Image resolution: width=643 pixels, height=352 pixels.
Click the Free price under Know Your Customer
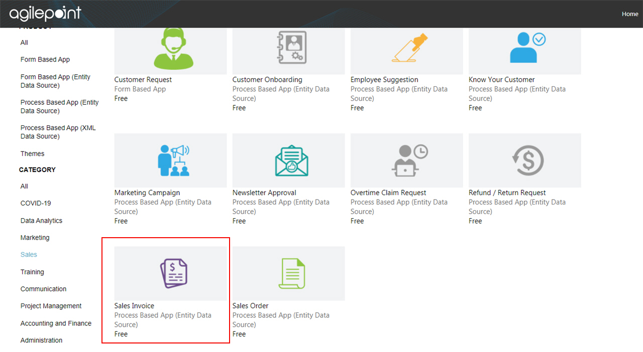[x=475, y=108]
